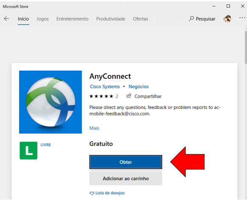Switch to the Início tab
Image resolution: width=247 pixels, height=201 pixels.
click(x=23, y=19)
